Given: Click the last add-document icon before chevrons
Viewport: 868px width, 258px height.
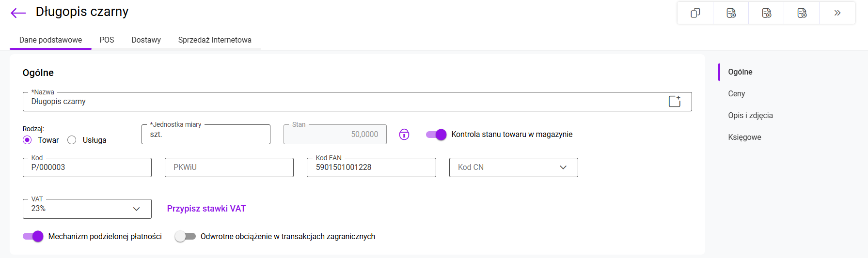Looking at the screenshot, I should 802,13.
